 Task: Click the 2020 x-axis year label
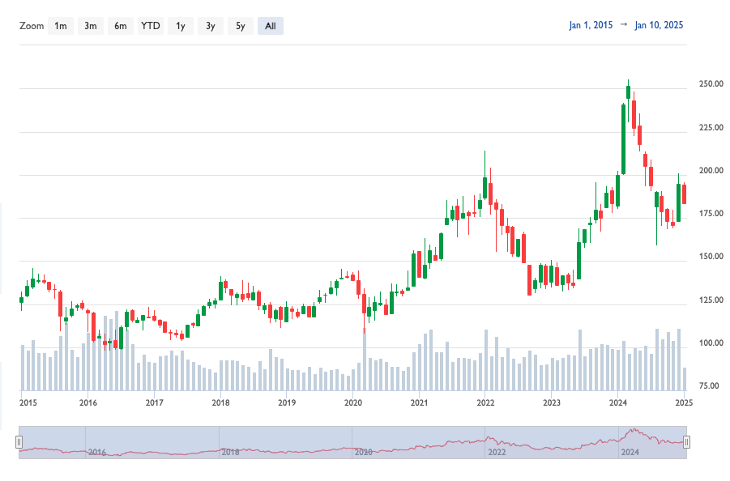click(x=353, y=402)
